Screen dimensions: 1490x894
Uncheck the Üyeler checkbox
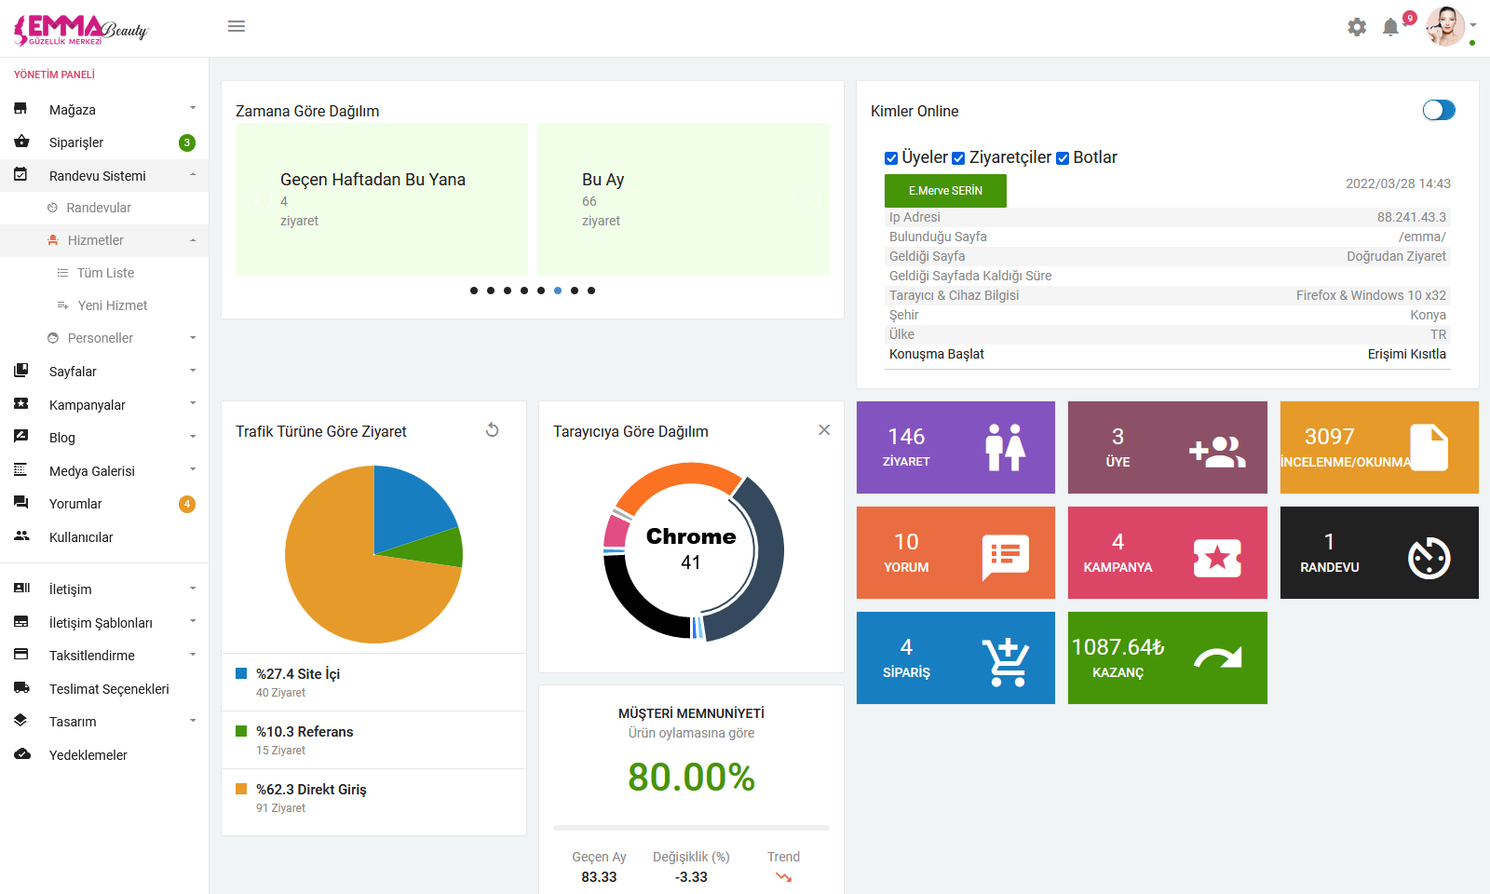pos(891,158)
